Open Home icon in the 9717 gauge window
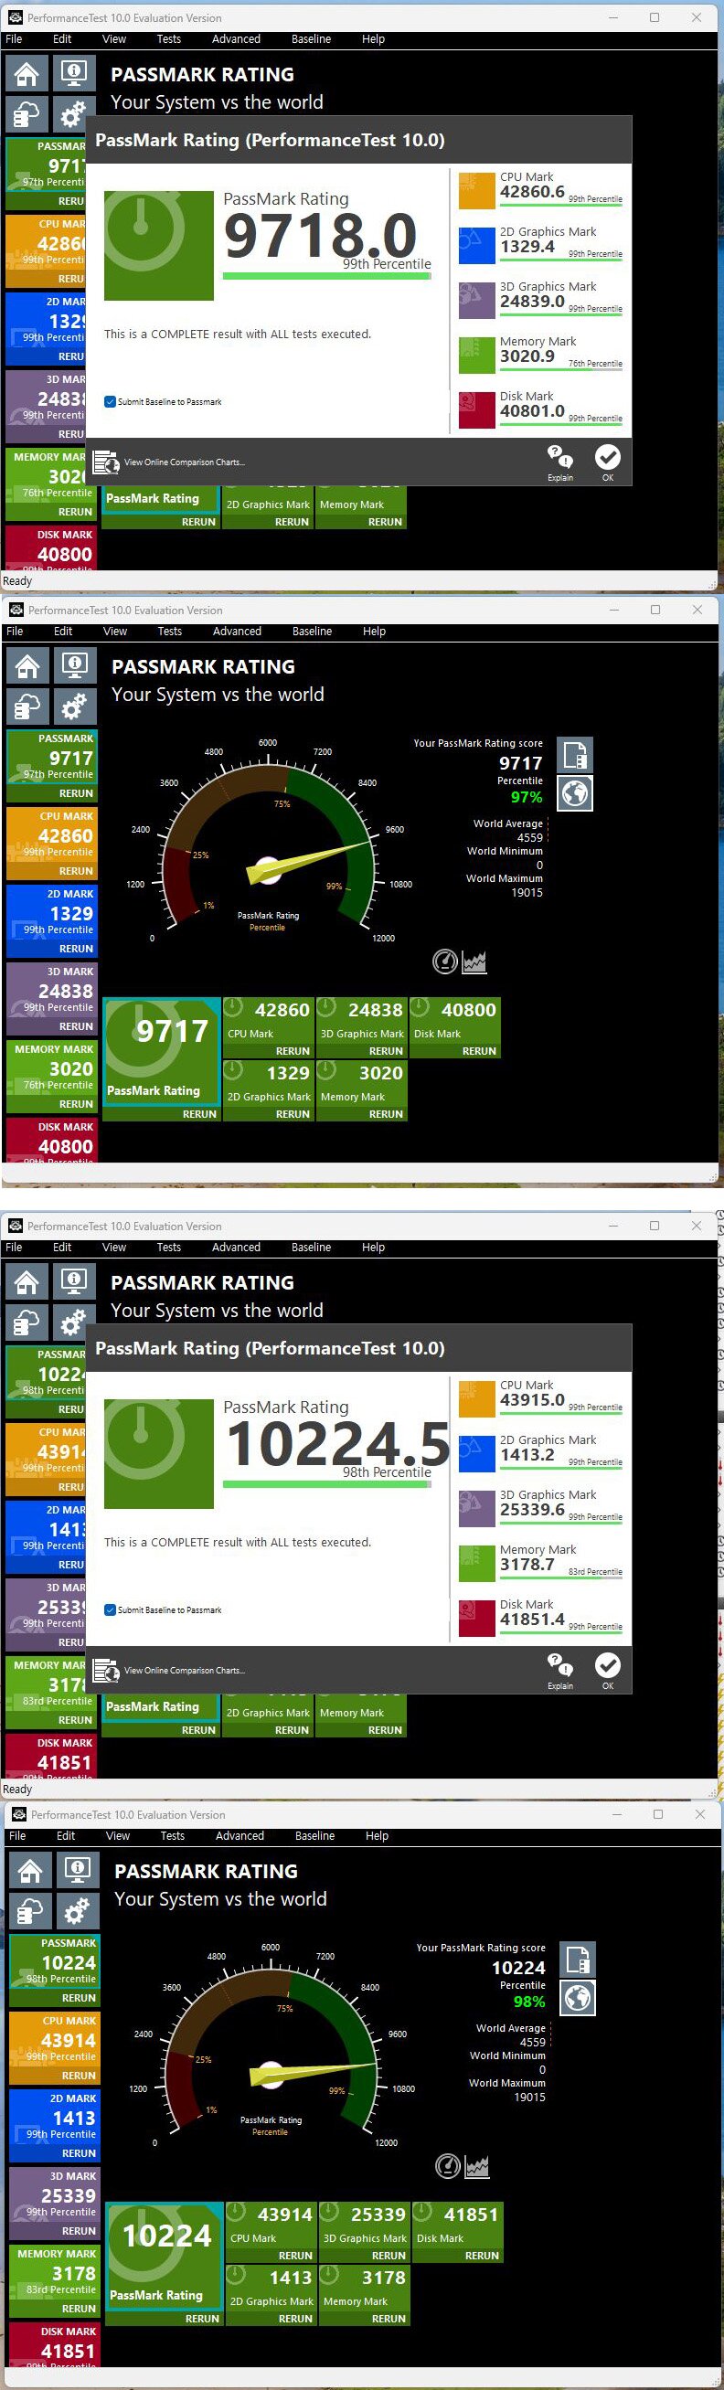Image resolution: width=724 pixels, height=2390 pixels. tap(27, 665)
